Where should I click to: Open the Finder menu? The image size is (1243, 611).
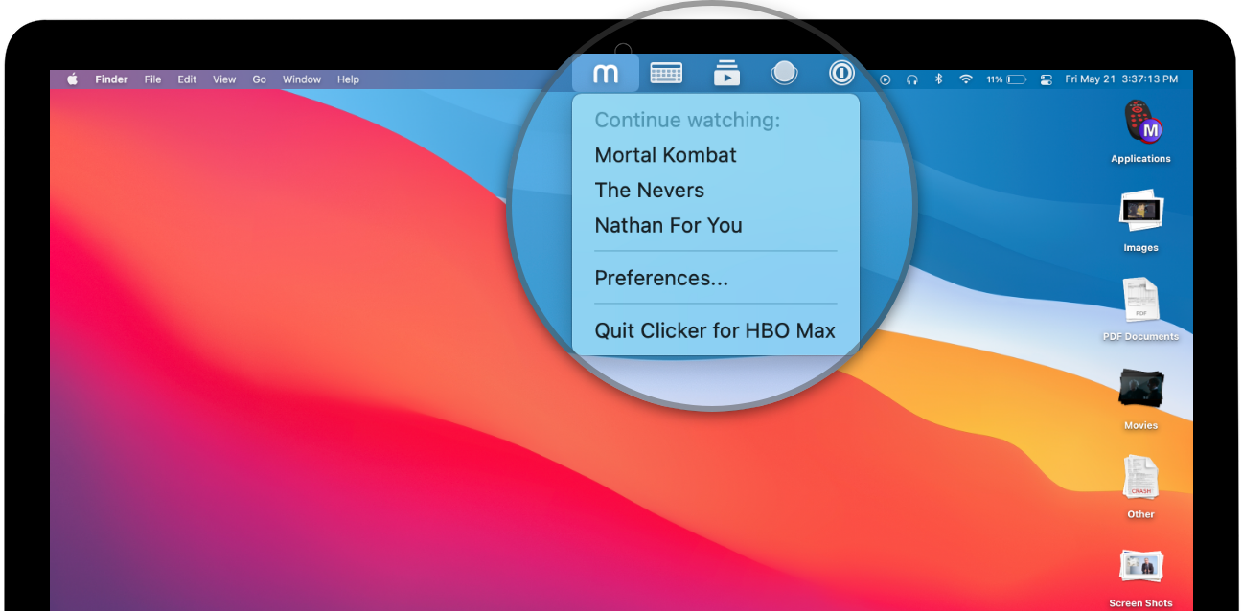pyautogui.click(x=112, y=79)
